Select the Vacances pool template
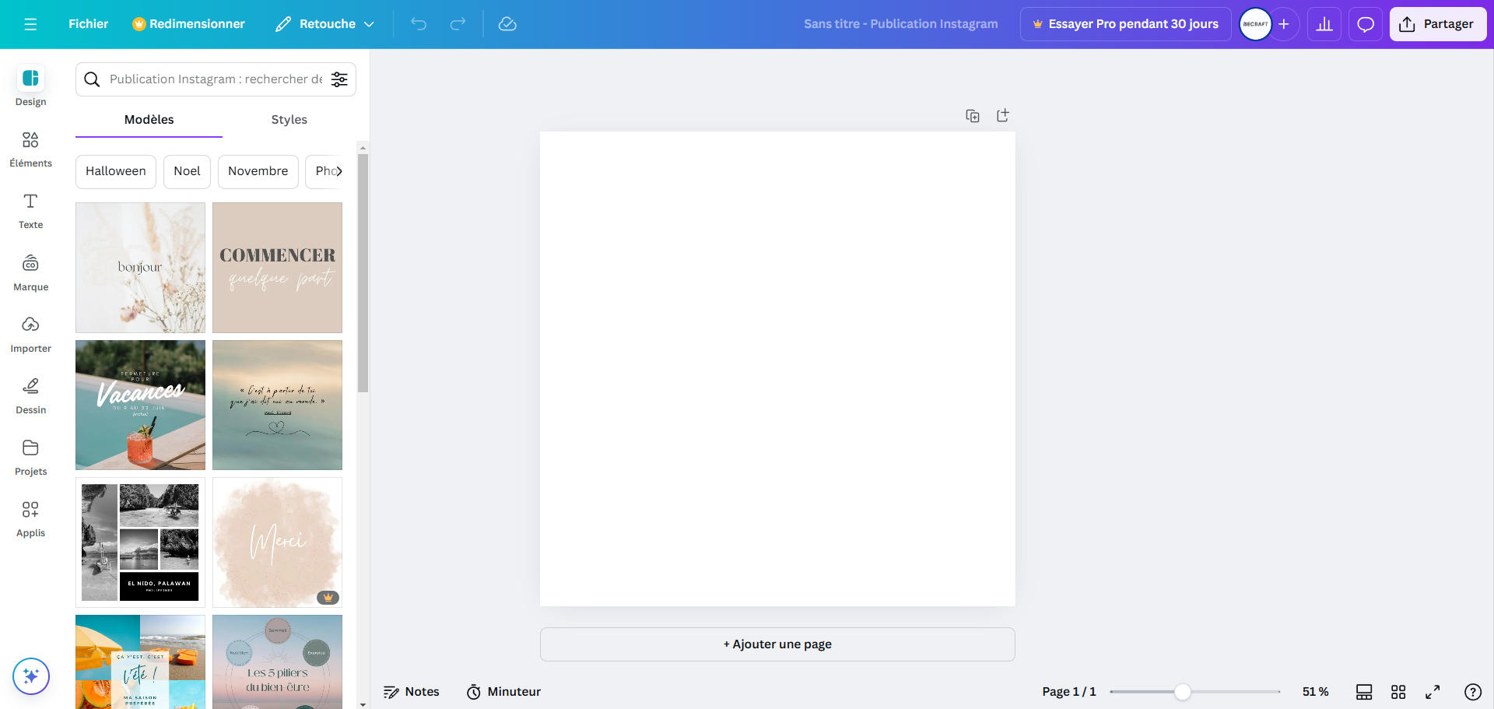This screenshot has height=709, width=1494. pyautogui.click(x=140, y=405)
